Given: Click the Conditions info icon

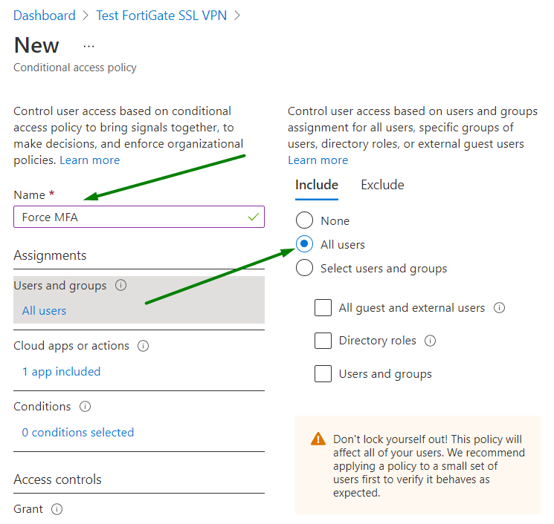Looking at the screenshot, I should (86, 407).
